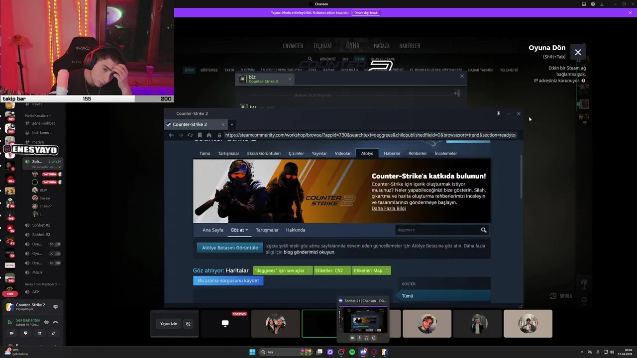Screen dimensions: 637x358
Task: Remove the Etiketler: Map filter tag
Action: (x=387, y=270)
